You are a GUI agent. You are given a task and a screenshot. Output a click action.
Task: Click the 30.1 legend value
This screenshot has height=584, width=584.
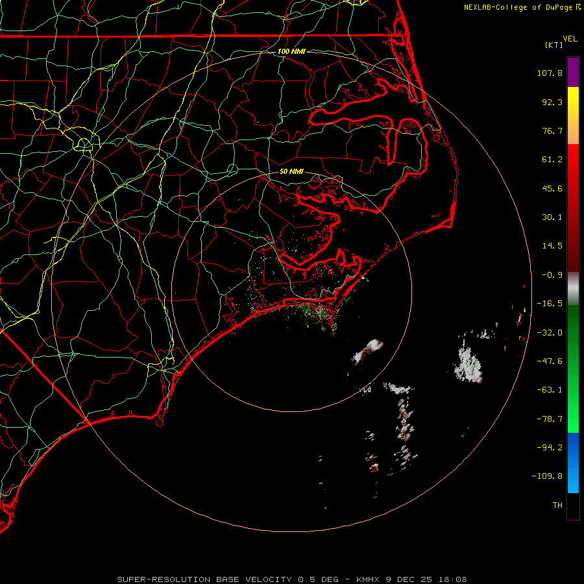pos(552,217)
